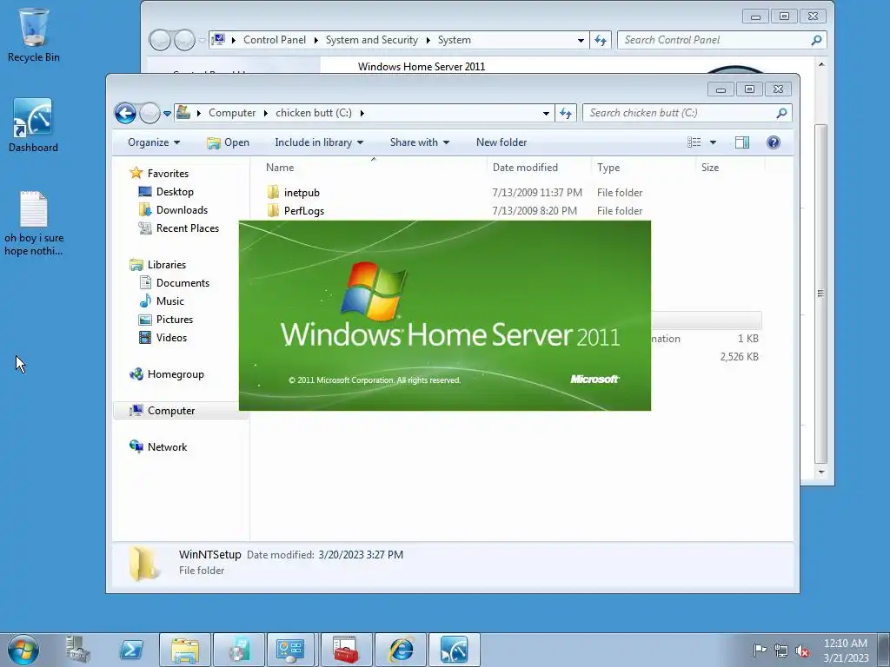This screenshot has height=667, width=890.
Task: Expand the arrow after chicken butt (C:) in path
Action: click(x=362, y=113)
